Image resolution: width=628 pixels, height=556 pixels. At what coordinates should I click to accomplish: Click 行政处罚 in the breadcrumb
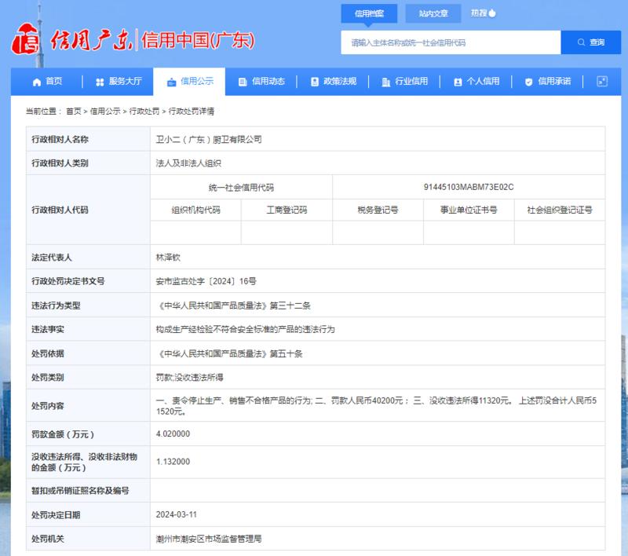click(144, 112)
